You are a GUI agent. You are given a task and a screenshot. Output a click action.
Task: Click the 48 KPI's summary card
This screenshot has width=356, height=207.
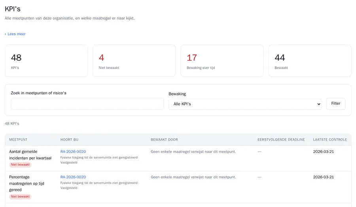pyautogui.click(x=46, y=61)
